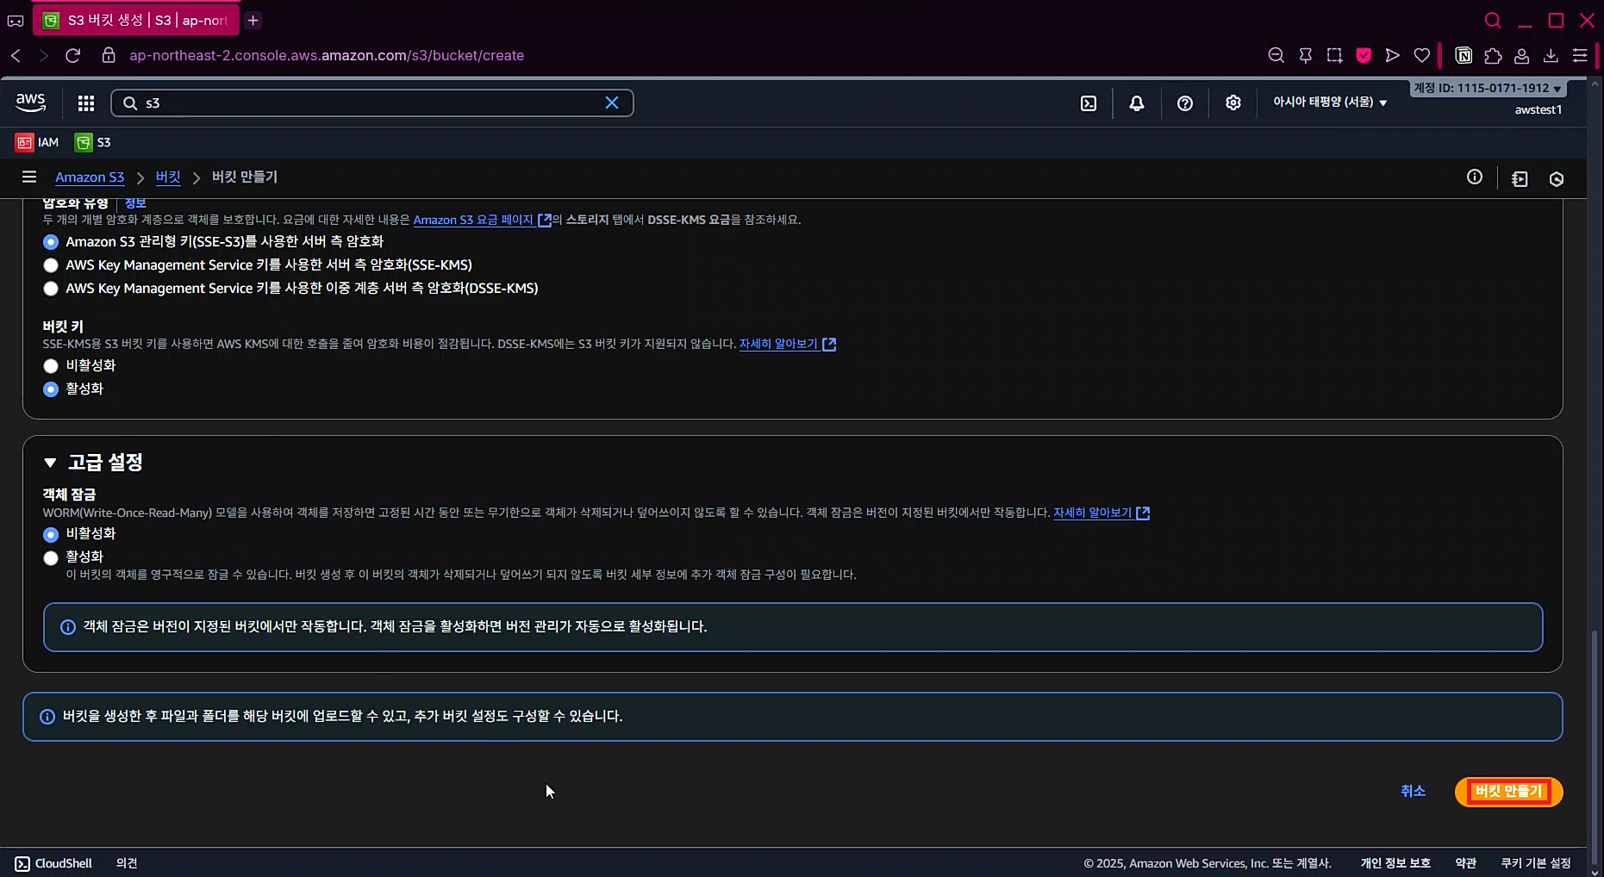Click the browser play/send icon
Viewport: 1604px width, 877px height.
(x=1392, y=55)
